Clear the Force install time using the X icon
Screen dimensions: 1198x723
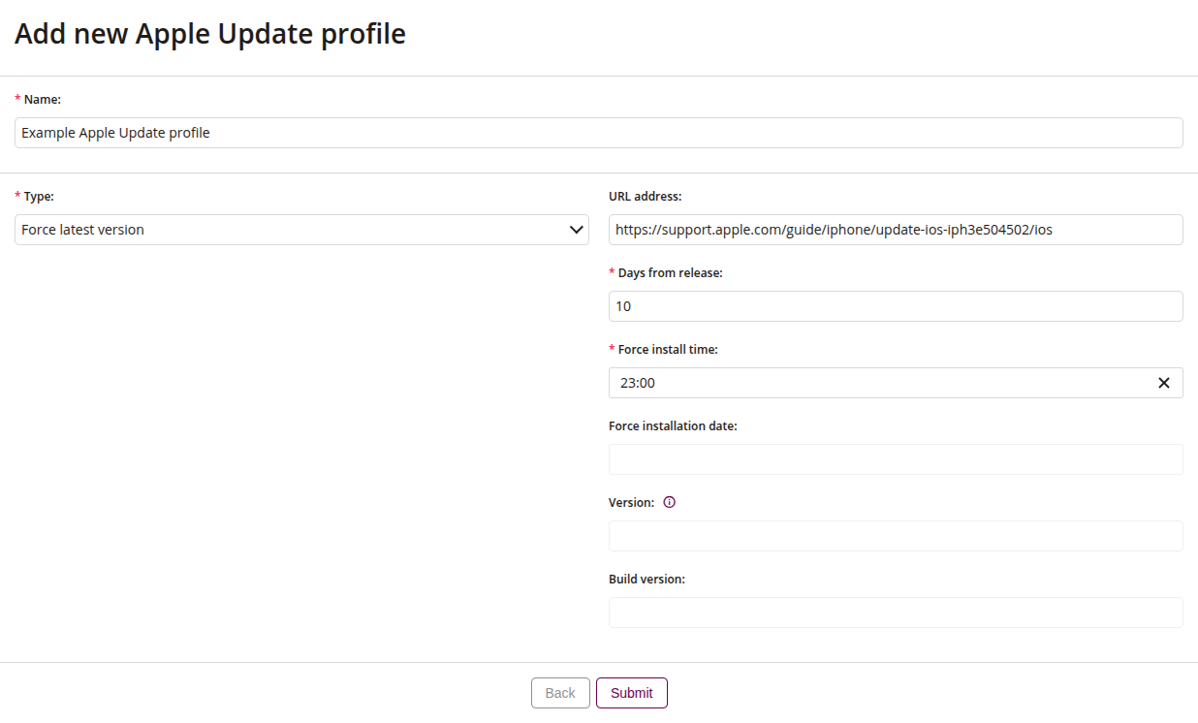1163,382
